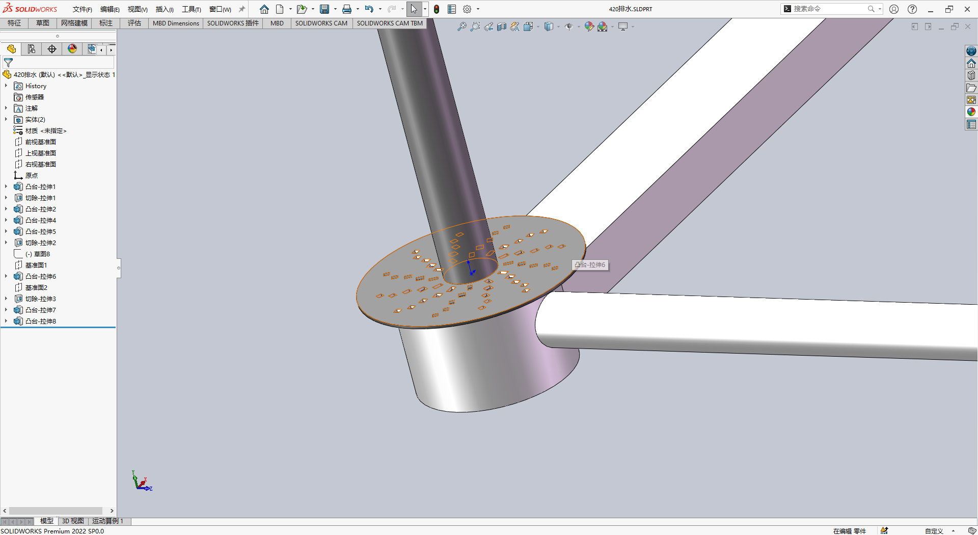Switch to the SOLIDWORKS CAM tab
Screen dimensions: 978x535
(x=321, y=23)
